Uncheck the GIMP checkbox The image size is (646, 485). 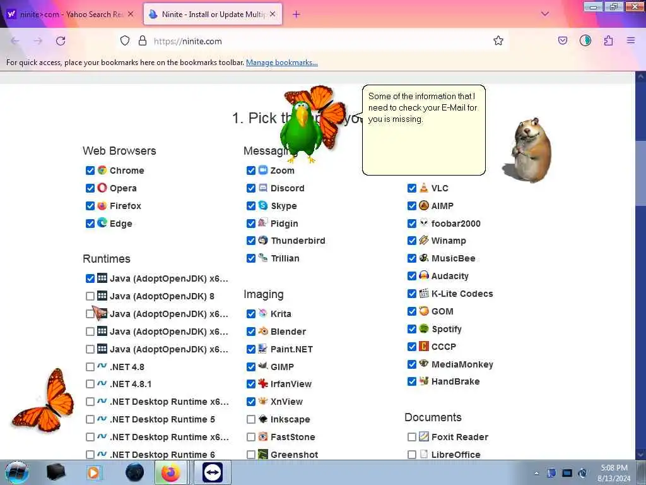[x=251, y=367]
